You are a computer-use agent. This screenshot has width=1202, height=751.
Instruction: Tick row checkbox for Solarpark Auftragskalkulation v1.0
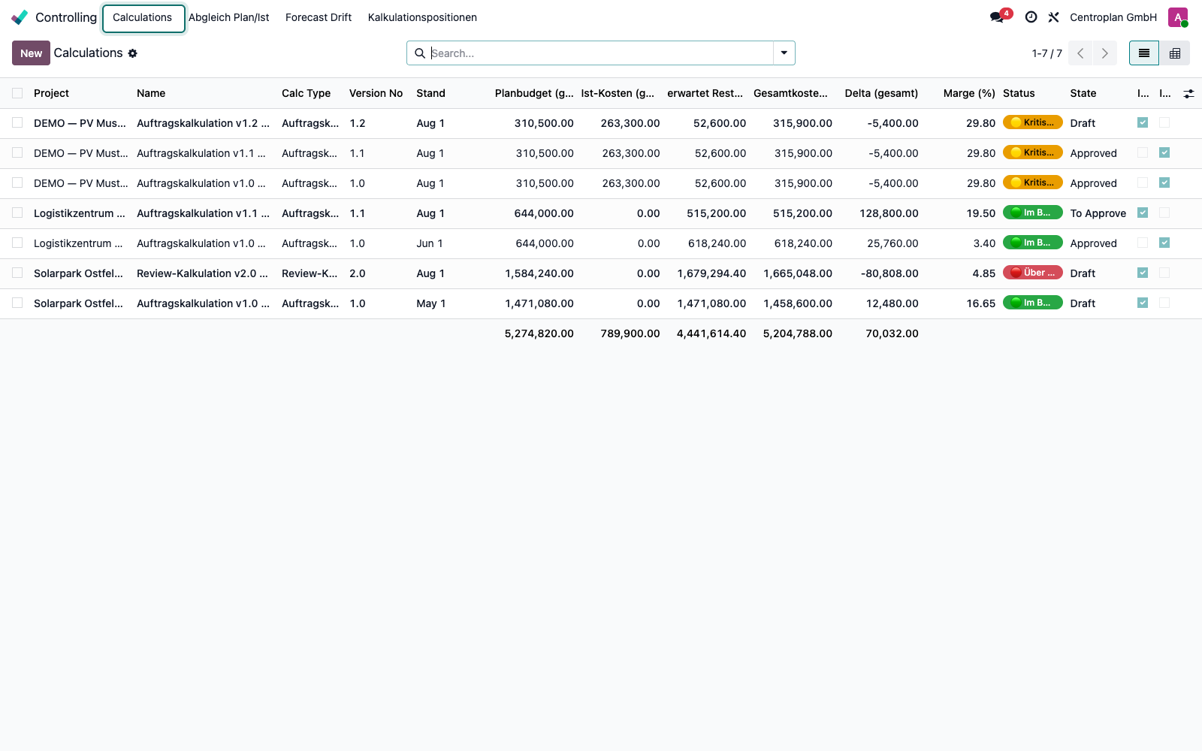[17, 303]
